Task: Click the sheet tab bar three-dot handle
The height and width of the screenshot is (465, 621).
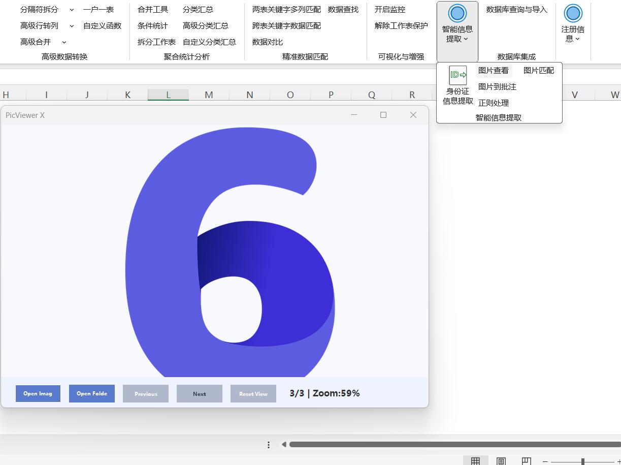Action: point(269,445)
